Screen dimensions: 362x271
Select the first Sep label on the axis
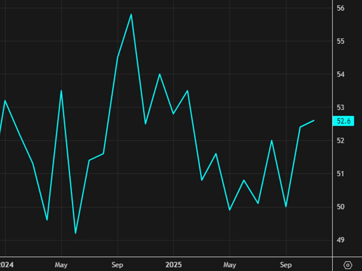click(x=117, y=265)
